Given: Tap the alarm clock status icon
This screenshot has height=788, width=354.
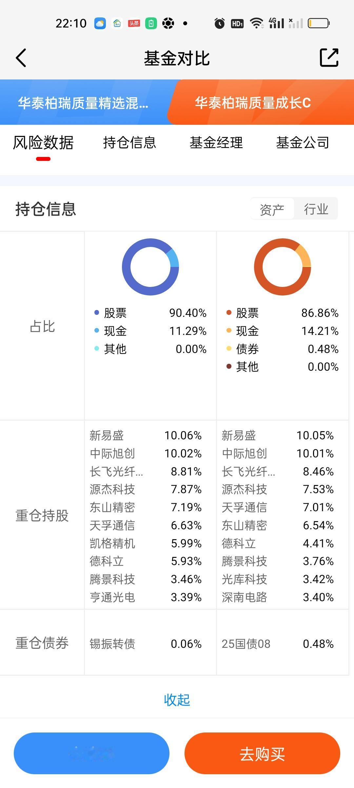Looking at the screenshot, I should coord(219,23).
